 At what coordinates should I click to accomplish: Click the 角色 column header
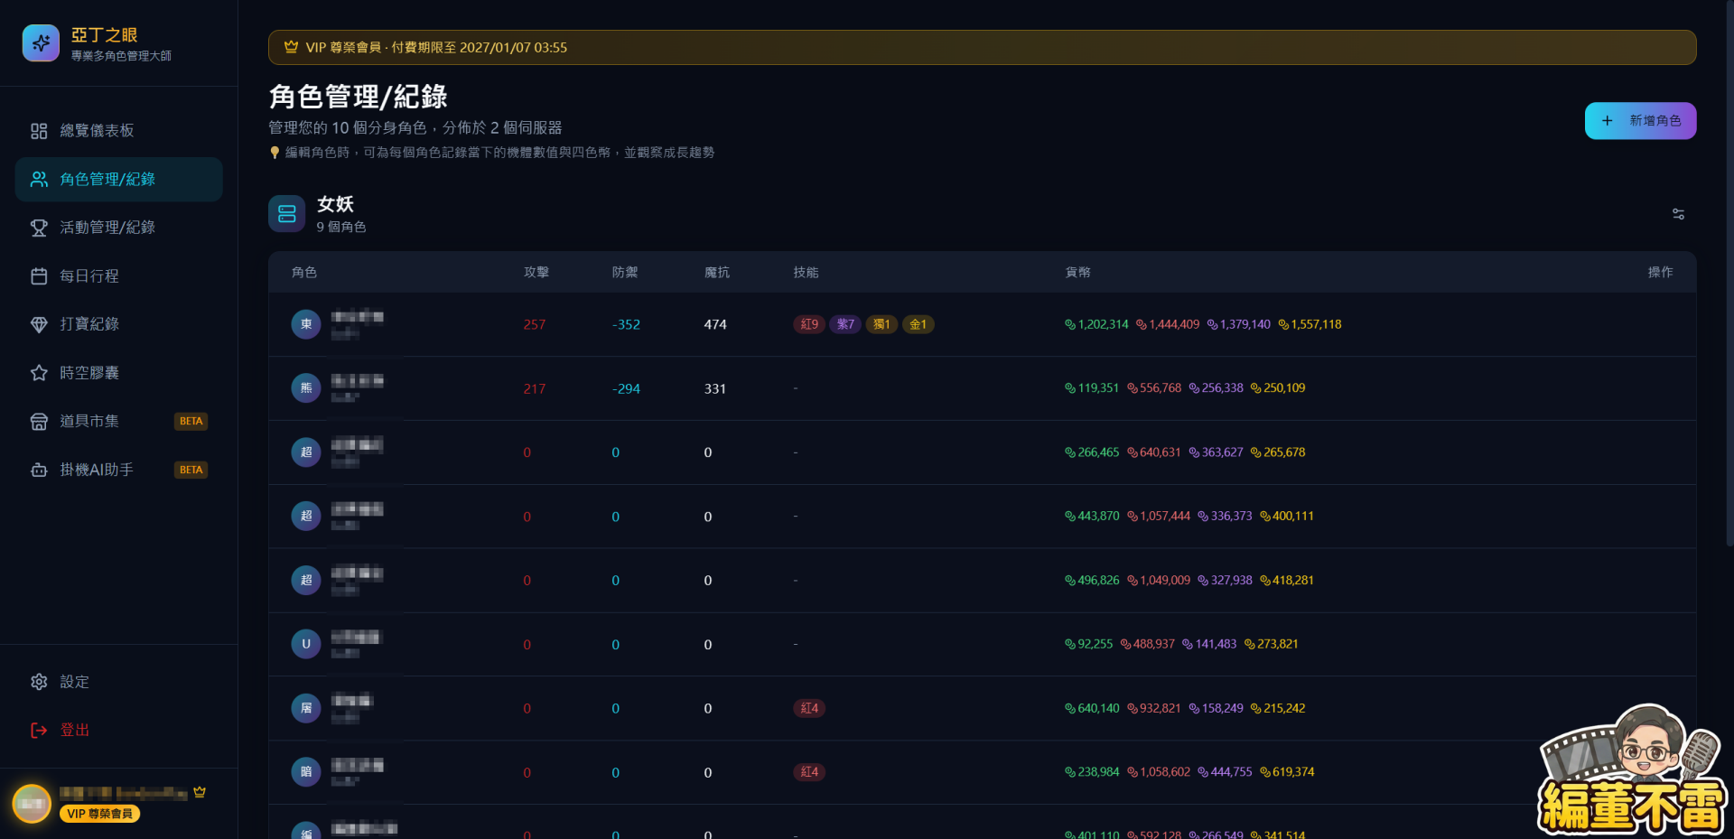click(304, 272)
